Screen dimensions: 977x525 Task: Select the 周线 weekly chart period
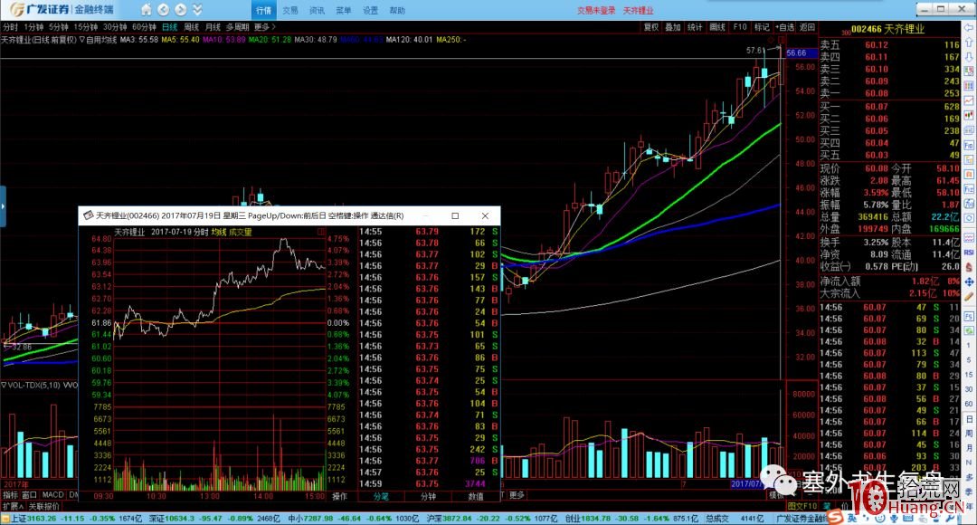[x=192, y=27]
